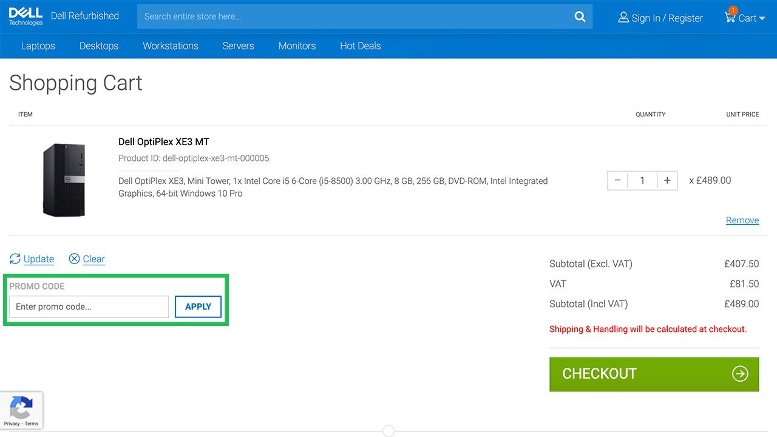Click the UNIT PRICE column header
Viewport: 777px width, 437px height.
tap(742, 114)
